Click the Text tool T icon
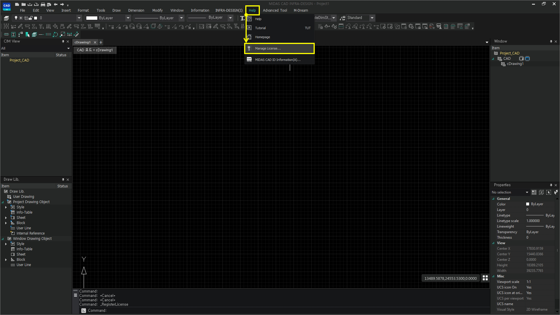Screen dimensions: 560x315 pyautogui.click(x=242, y=18)
